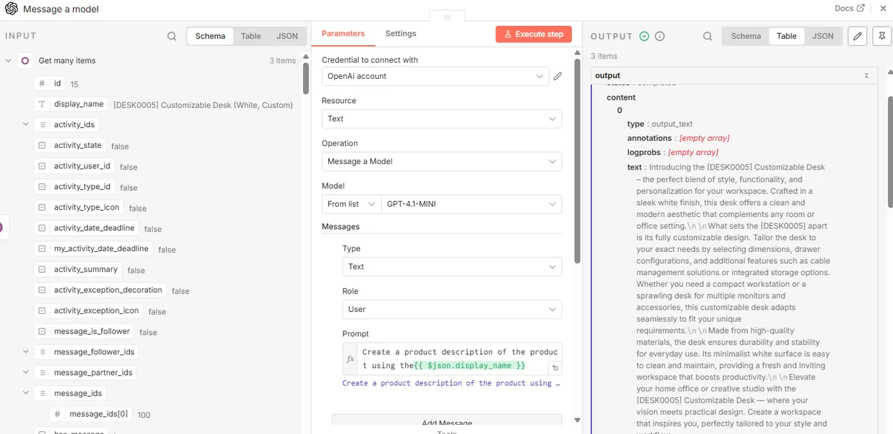Select activity_exception_decoration field
893x434 pixels.
click(x=100, y=290)
